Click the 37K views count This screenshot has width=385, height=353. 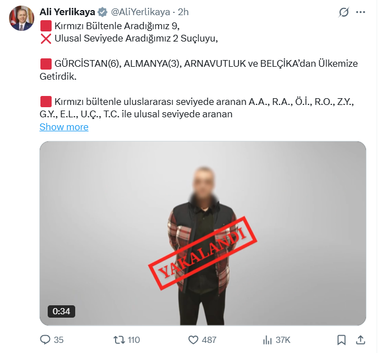click(x=283, y=340)
